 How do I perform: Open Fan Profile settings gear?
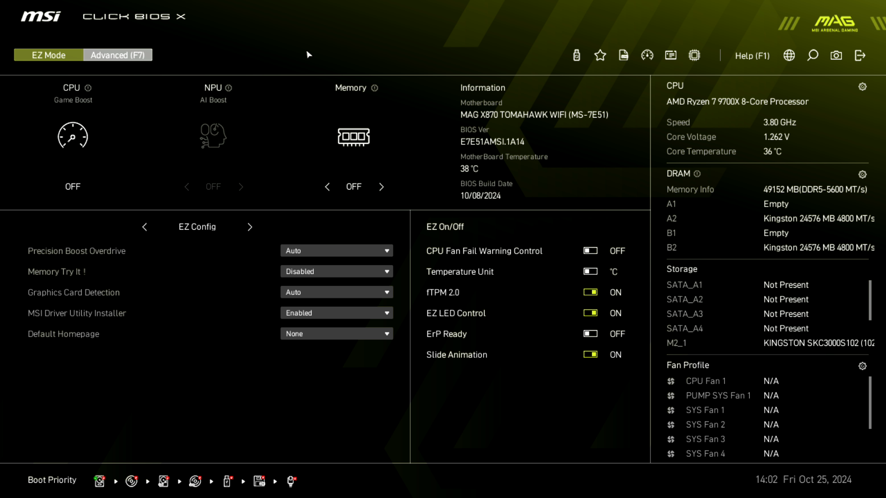coord(862,366)
